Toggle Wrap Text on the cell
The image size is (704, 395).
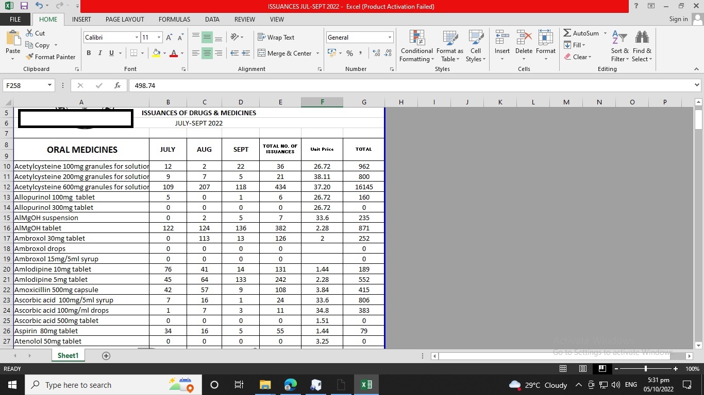click(x=276, y=38)
